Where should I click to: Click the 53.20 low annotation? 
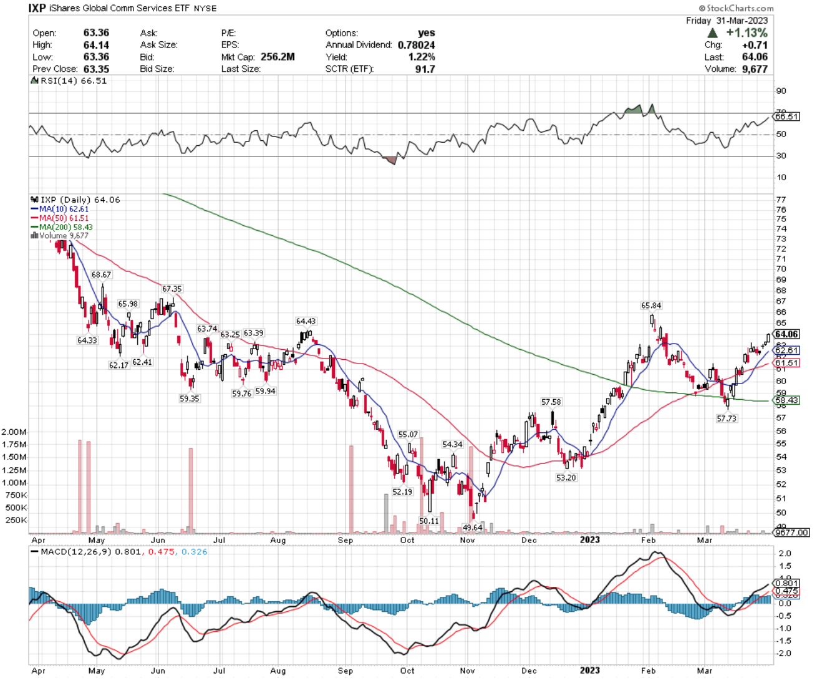(566, 478)
